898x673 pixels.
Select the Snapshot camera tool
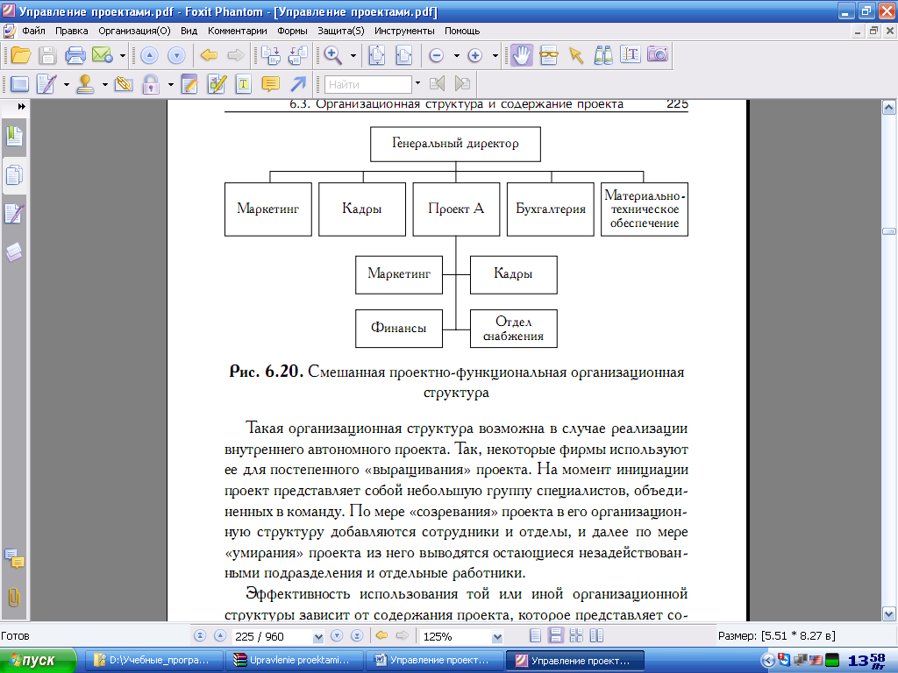pyautogui.click(x=658, y=54)
